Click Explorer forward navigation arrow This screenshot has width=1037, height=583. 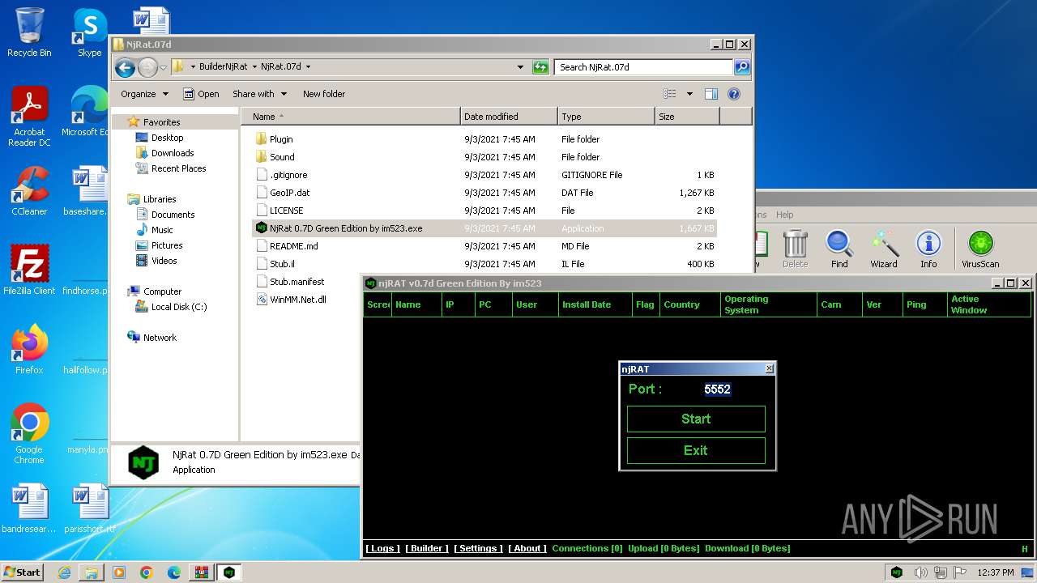click(x=147, y=67)
